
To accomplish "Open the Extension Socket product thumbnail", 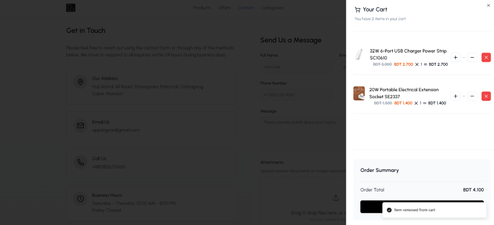I will click(359, 93).
